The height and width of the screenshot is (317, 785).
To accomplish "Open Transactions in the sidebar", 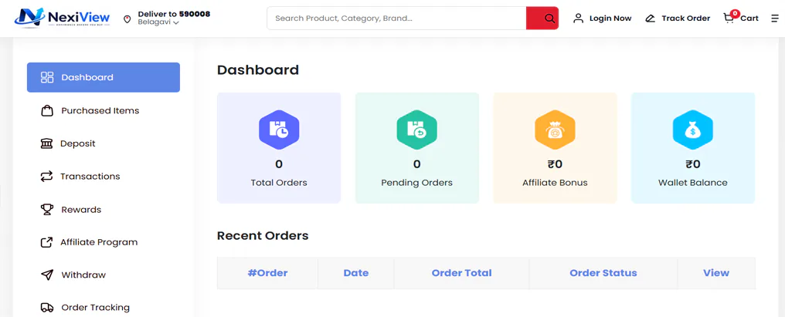I will coord(90,177).
